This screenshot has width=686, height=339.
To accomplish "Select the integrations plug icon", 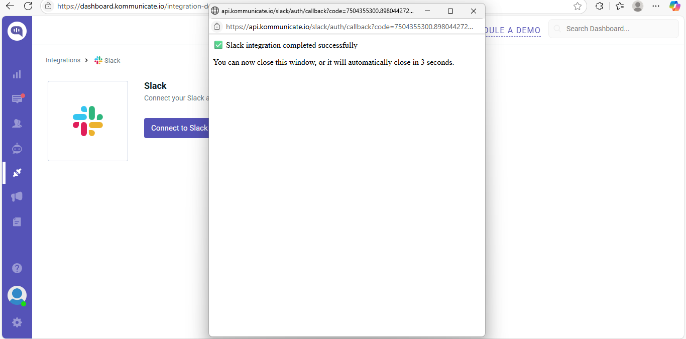I will tap(17, 173).
